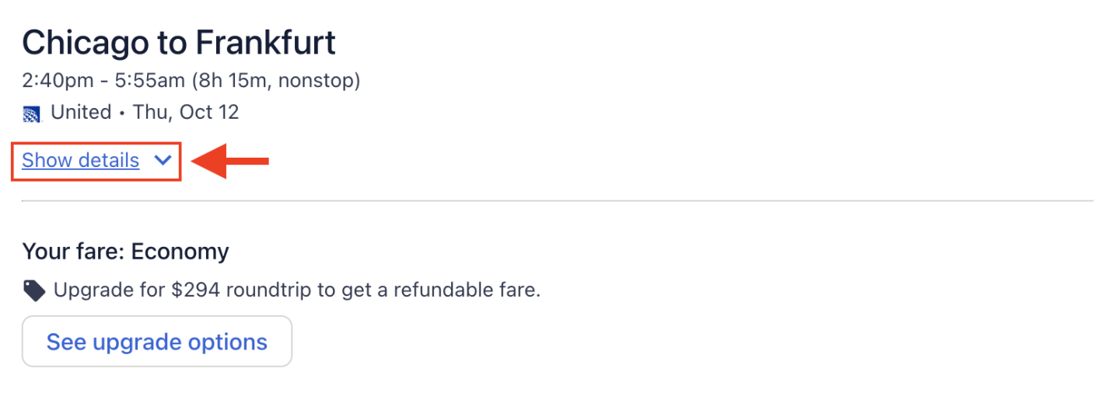
Task: Click the Thu, Oct 12 flight date
Action: (186, 113)
